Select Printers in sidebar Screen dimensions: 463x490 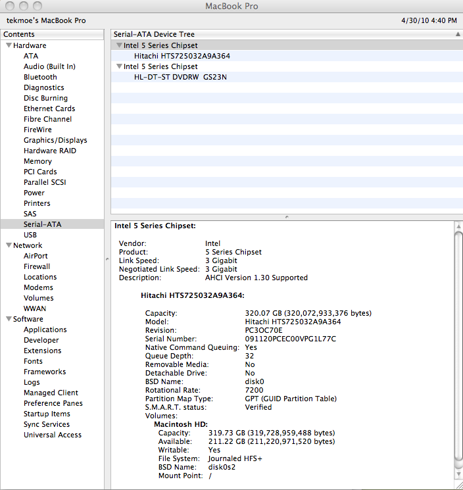pos(37,203)
